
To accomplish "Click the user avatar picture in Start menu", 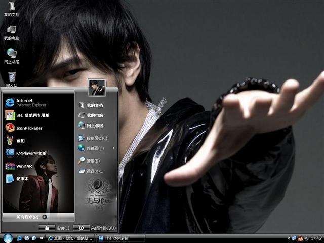I will point(96,87).
